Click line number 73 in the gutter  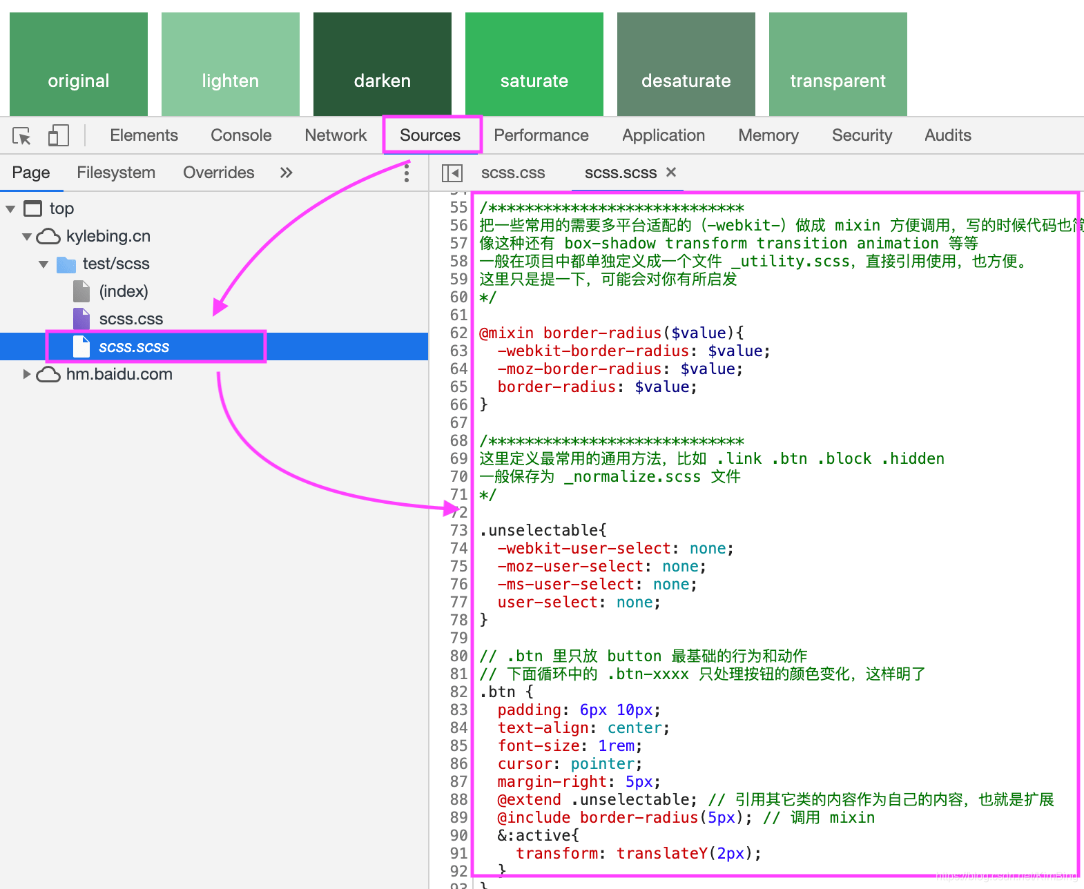coord(458,530)
